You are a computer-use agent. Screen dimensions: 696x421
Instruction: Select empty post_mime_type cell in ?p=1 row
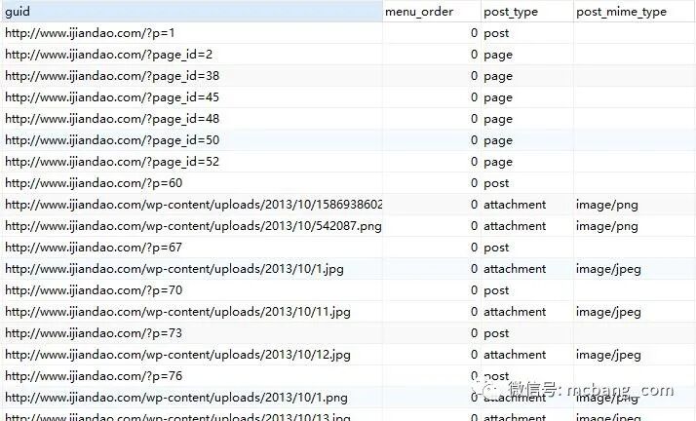pyautogui.click(x=635, y=33)
